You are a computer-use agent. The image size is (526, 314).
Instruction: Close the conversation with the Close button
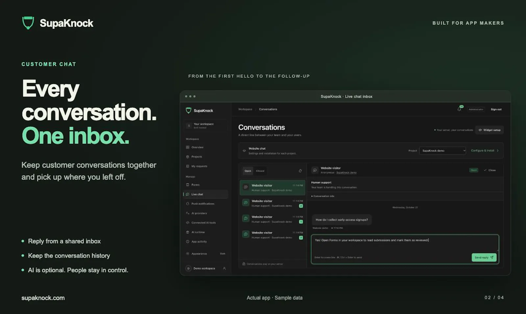(490, 170)
